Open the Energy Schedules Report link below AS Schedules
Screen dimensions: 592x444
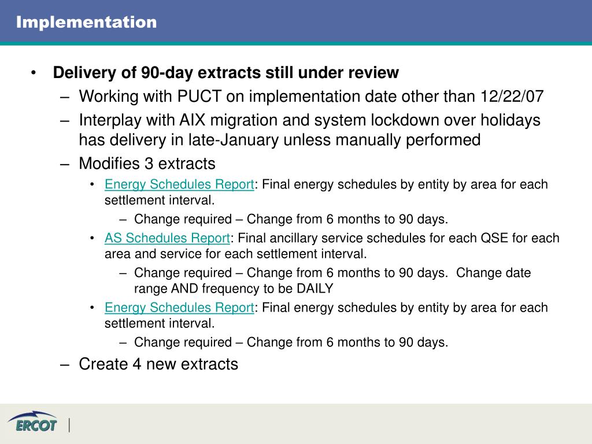point(179,308)
